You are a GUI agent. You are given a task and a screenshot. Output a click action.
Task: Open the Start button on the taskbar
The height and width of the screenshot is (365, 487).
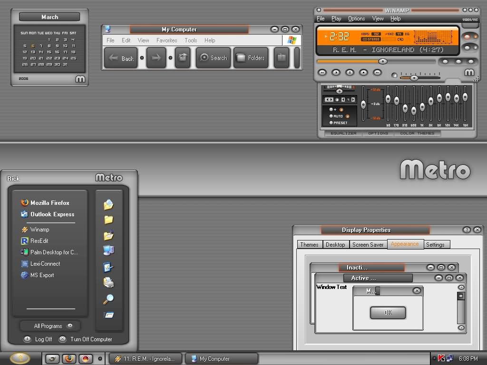[20, 358]
